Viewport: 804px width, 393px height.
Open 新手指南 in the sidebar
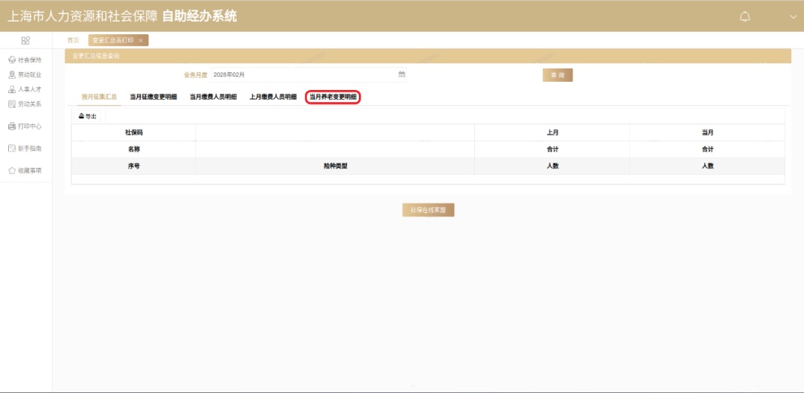point(25,148)
